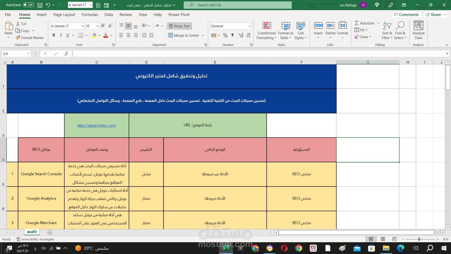Switch to the Formulas tab
The width and height of the screenshot is (451, 254).
click(90, 15)
